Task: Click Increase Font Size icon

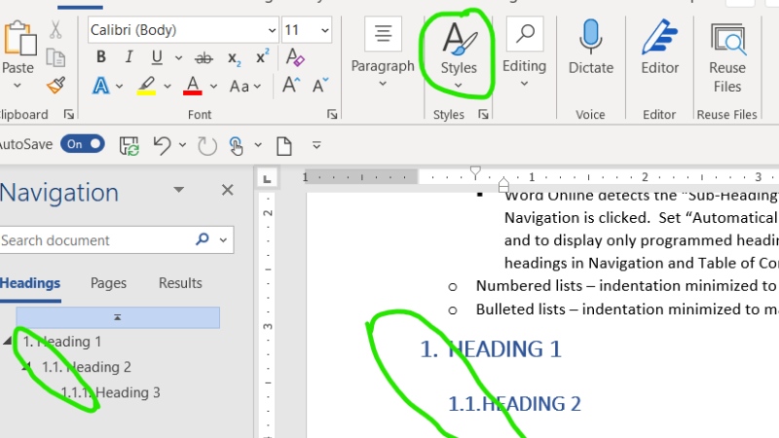Action: pyautogui.click(x=291, y=85)
